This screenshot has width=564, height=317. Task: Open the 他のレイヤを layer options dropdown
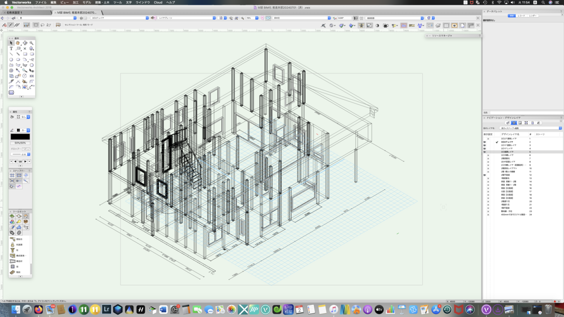pos(531,128)
